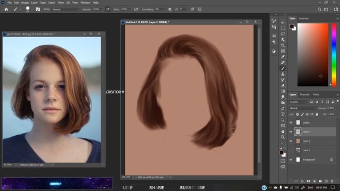Open the Flow dropdown in options bar

coord(130,10)
